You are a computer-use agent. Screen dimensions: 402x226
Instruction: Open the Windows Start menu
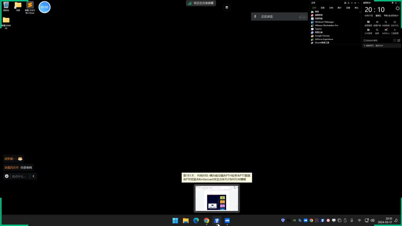pyautogui.click(x=175, y=220)
